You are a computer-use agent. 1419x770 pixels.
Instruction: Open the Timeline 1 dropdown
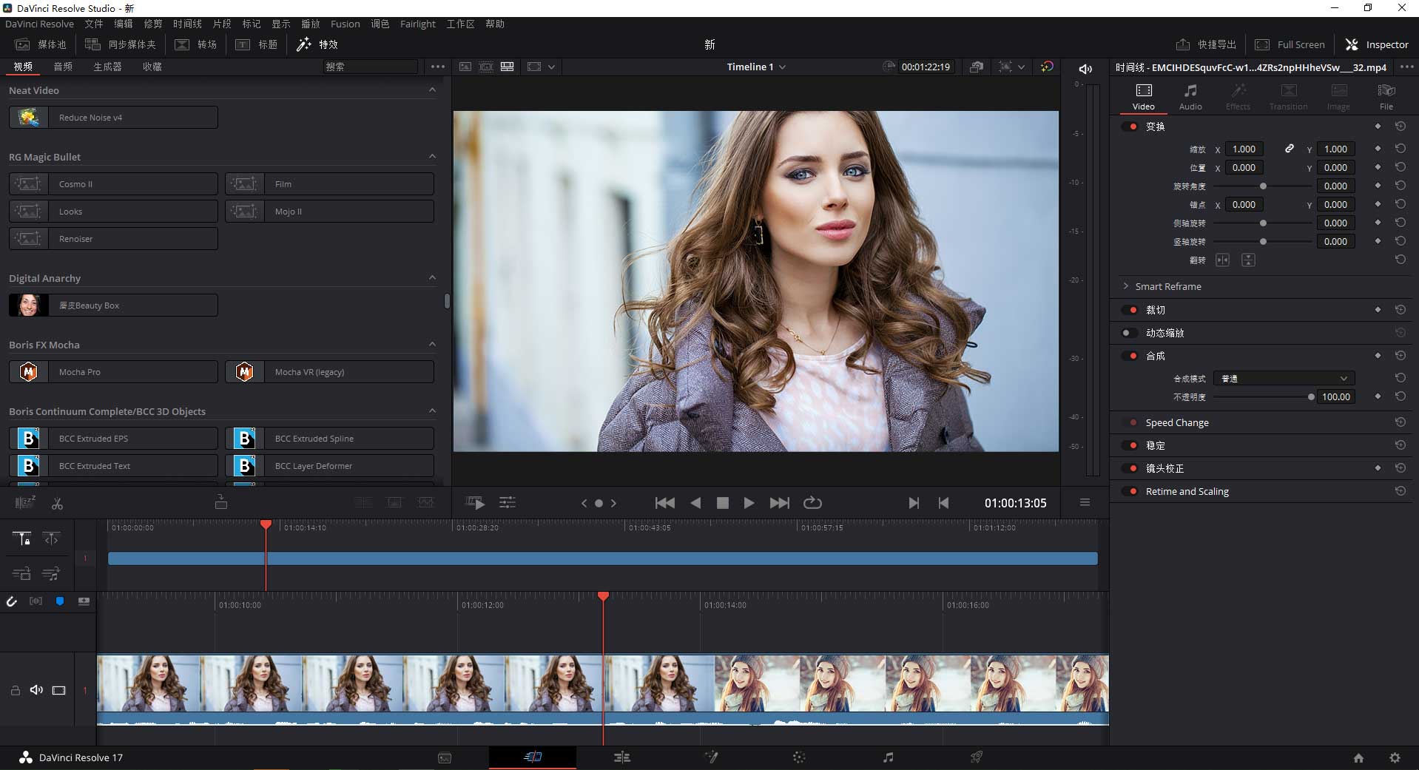point(755,67)
